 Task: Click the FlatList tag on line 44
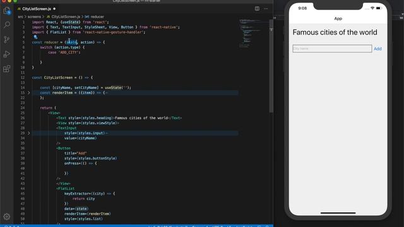coord(66,189)
